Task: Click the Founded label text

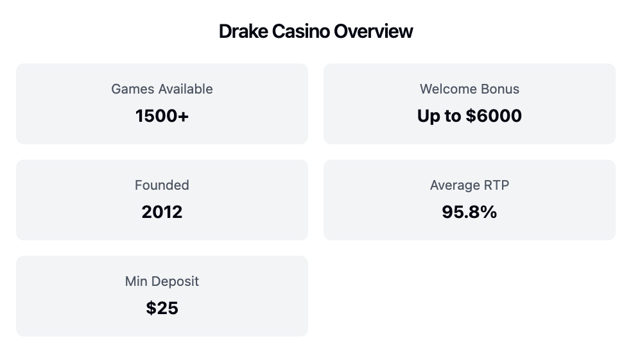Action: (162, 185)
